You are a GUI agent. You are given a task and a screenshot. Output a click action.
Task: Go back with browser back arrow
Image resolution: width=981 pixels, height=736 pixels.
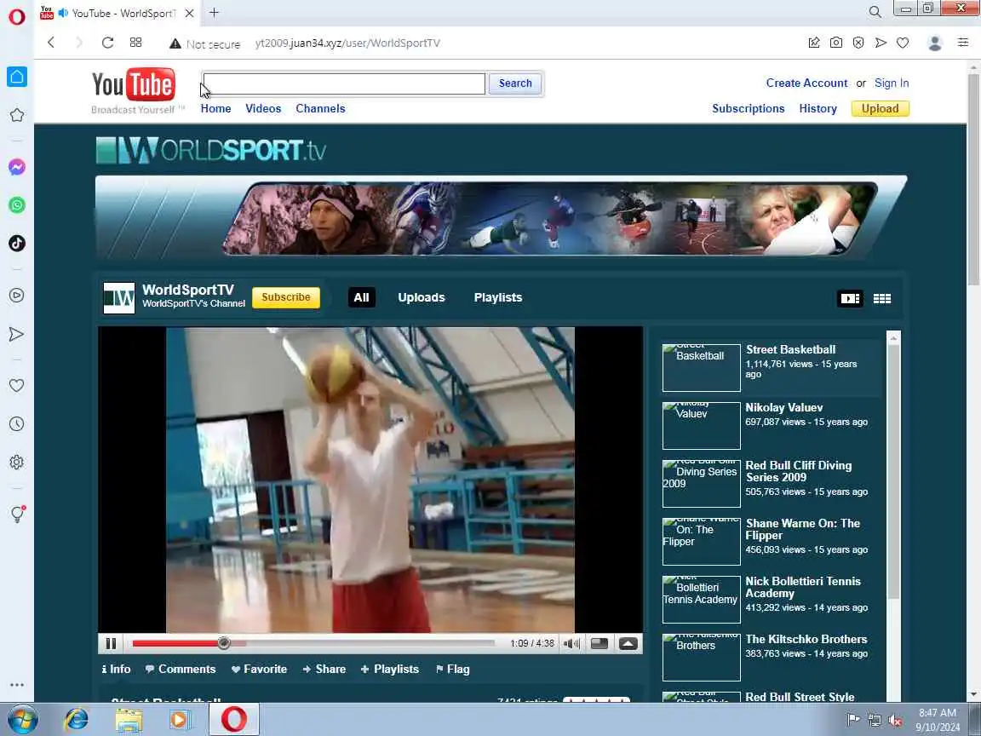(x=51, y=43)
